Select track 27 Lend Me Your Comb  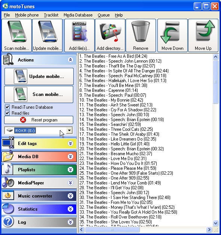(x=120, y=183)
